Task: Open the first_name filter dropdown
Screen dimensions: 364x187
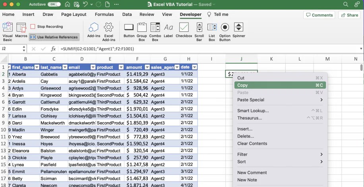Action: [x=37, y=67]
